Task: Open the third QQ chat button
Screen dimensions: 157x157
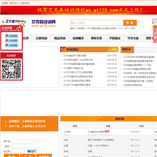Action: click(11, 45)
